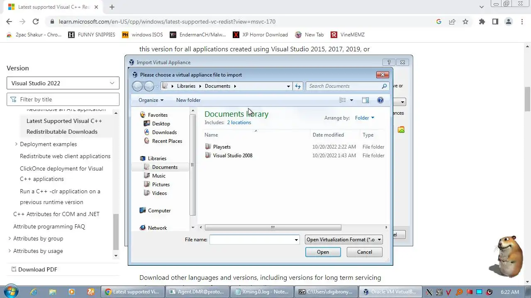Switch to the Xming.0.log Notepad window
The width and height of the screenshot is (531, 298).
(x=262, y=292)
